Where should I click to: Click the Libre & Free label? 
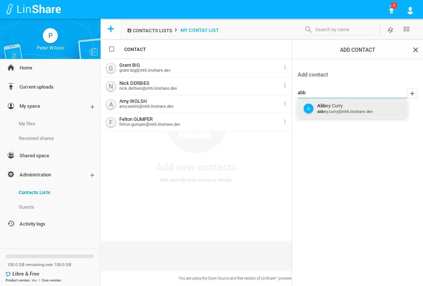pos(26,274)
